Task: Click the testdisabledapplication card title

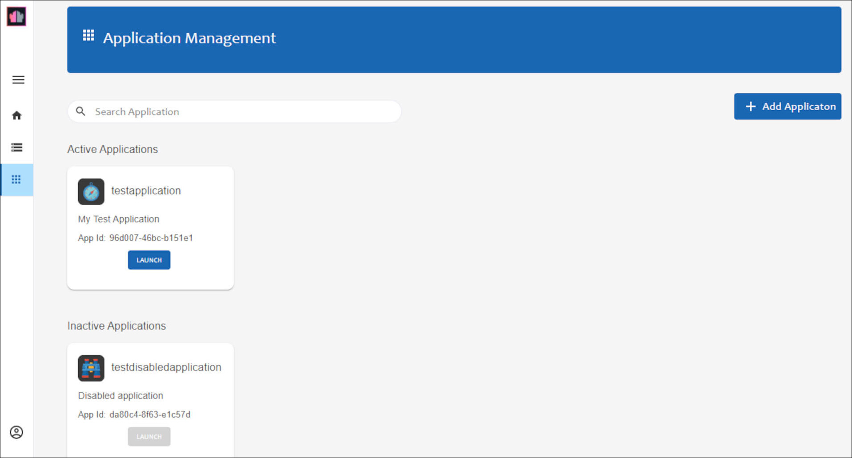Action: click(x=166, y=367)
